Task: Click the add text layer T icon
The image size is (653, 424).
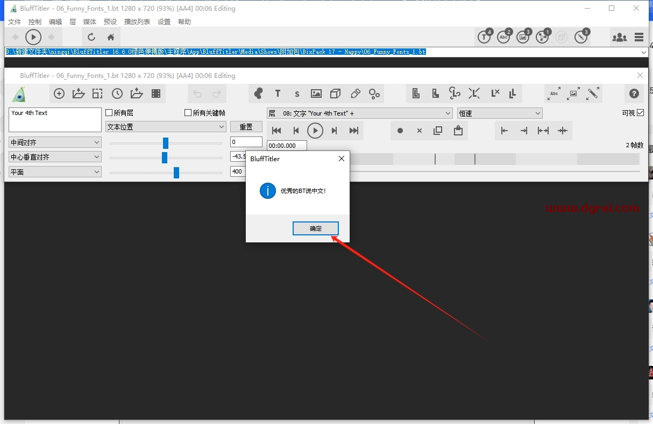Action: point(278,94)
